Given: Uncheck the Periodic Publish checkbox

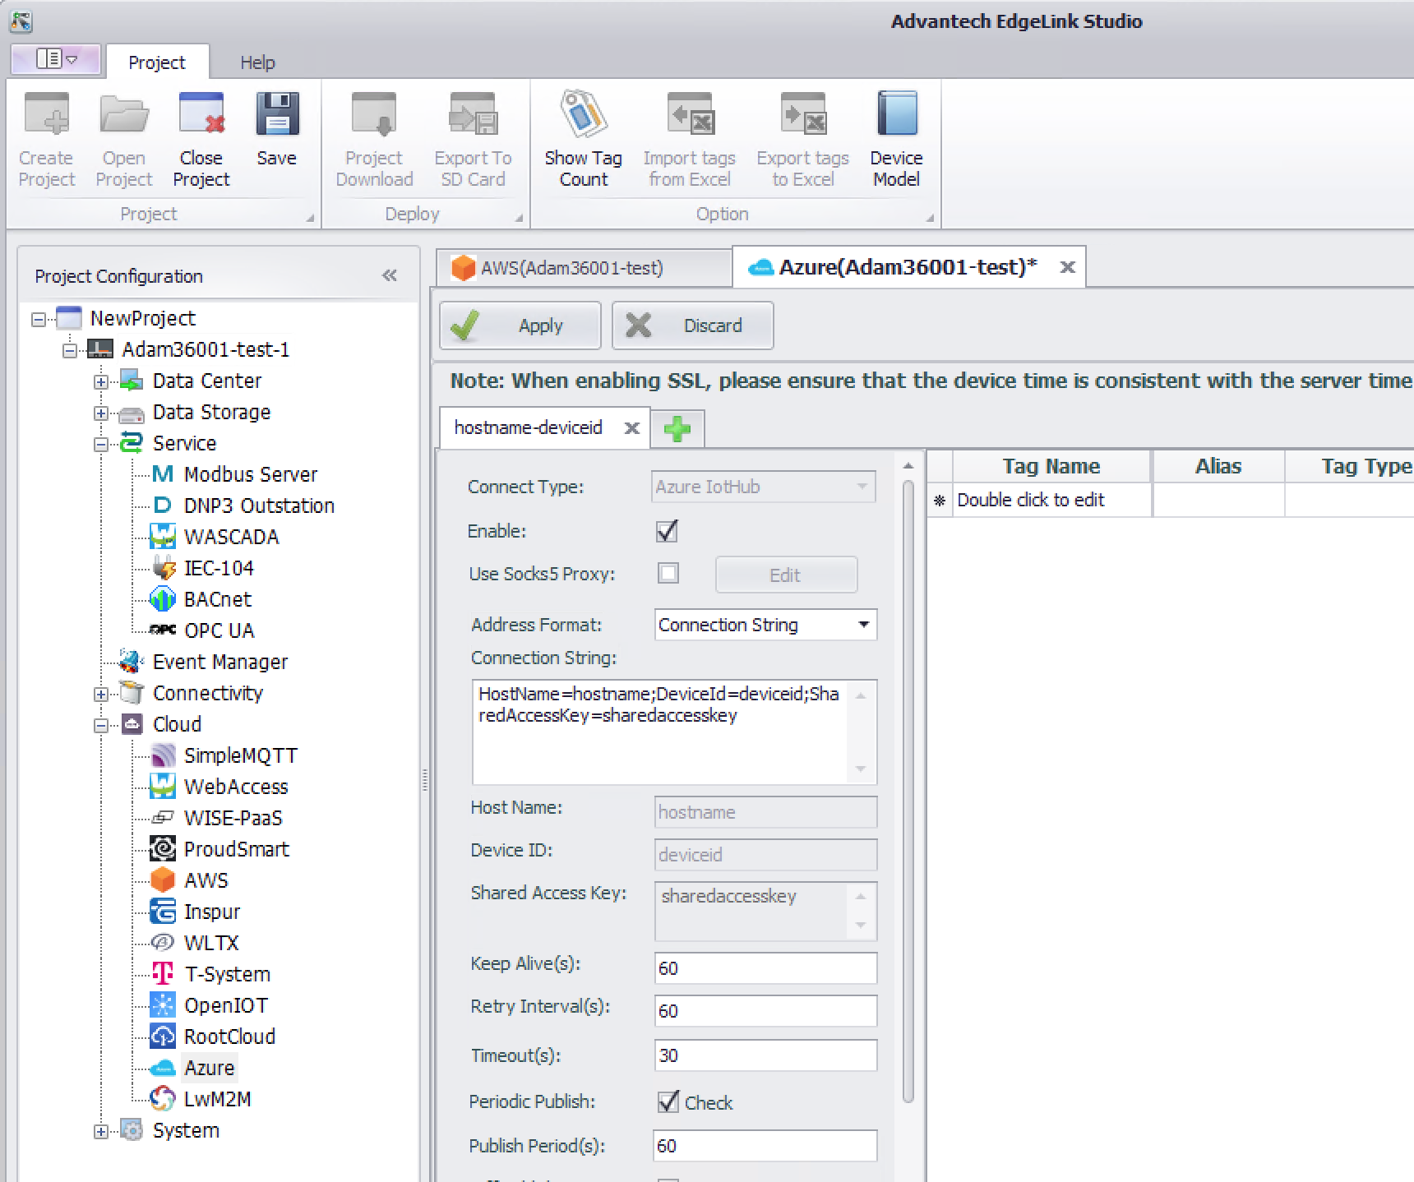Looking at the screenshot, I should 668,1102.
